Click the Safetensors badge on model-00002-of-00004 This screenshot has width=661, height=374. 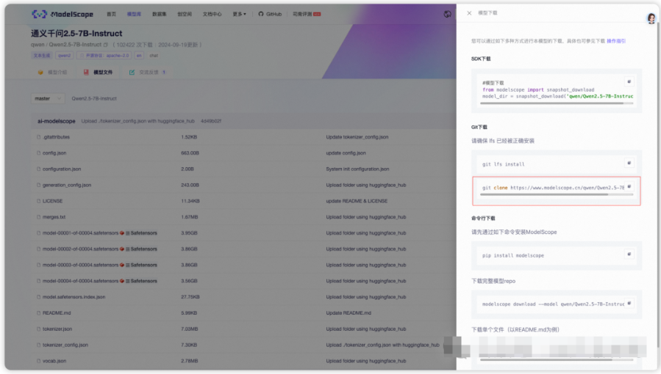pos(141,249)
